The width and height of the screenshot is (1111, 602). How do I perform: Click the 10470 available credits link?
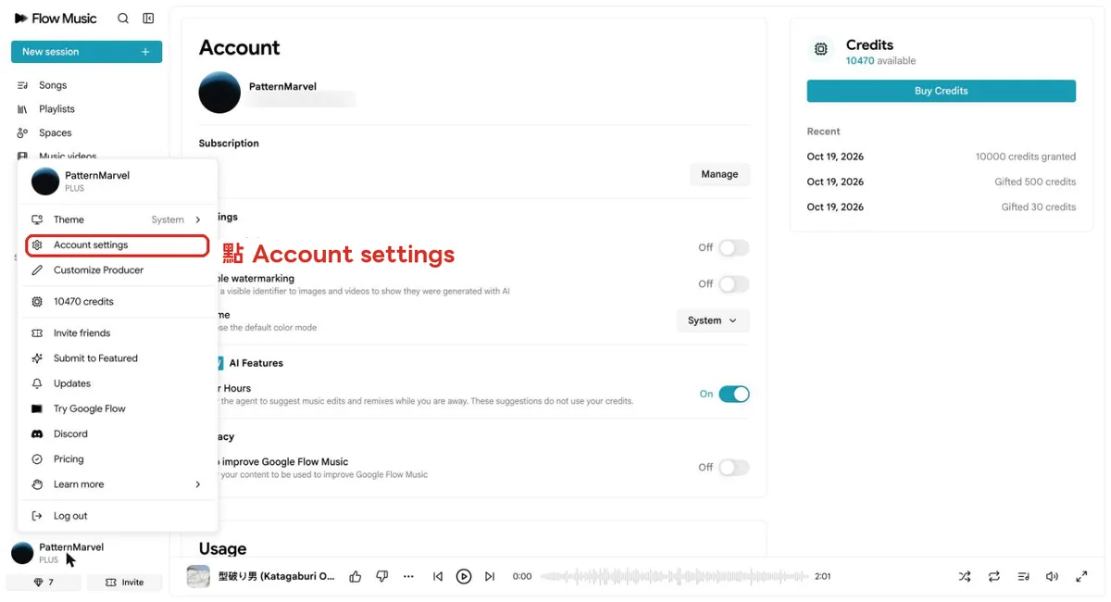[x=880, y=61]
